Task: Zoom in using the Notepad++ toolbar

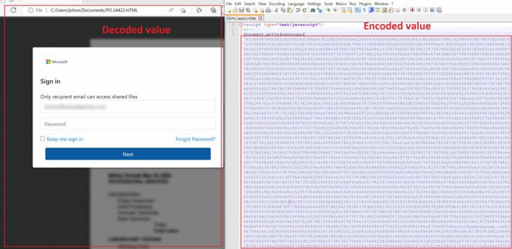Action: [x=327, y=11]
